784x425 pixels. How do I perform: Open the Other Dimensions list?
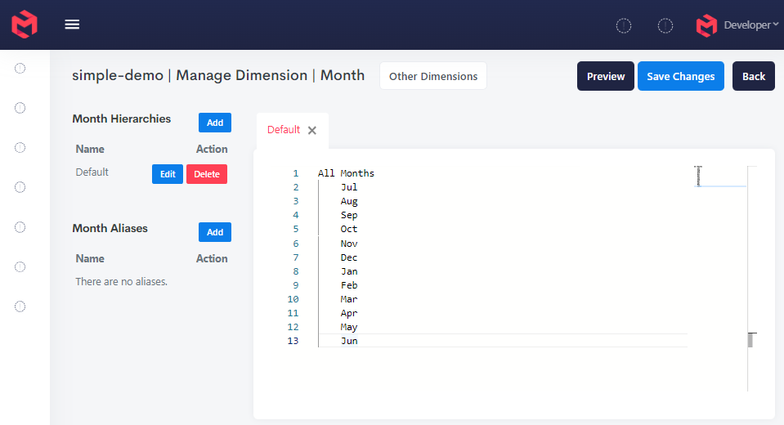433,76
